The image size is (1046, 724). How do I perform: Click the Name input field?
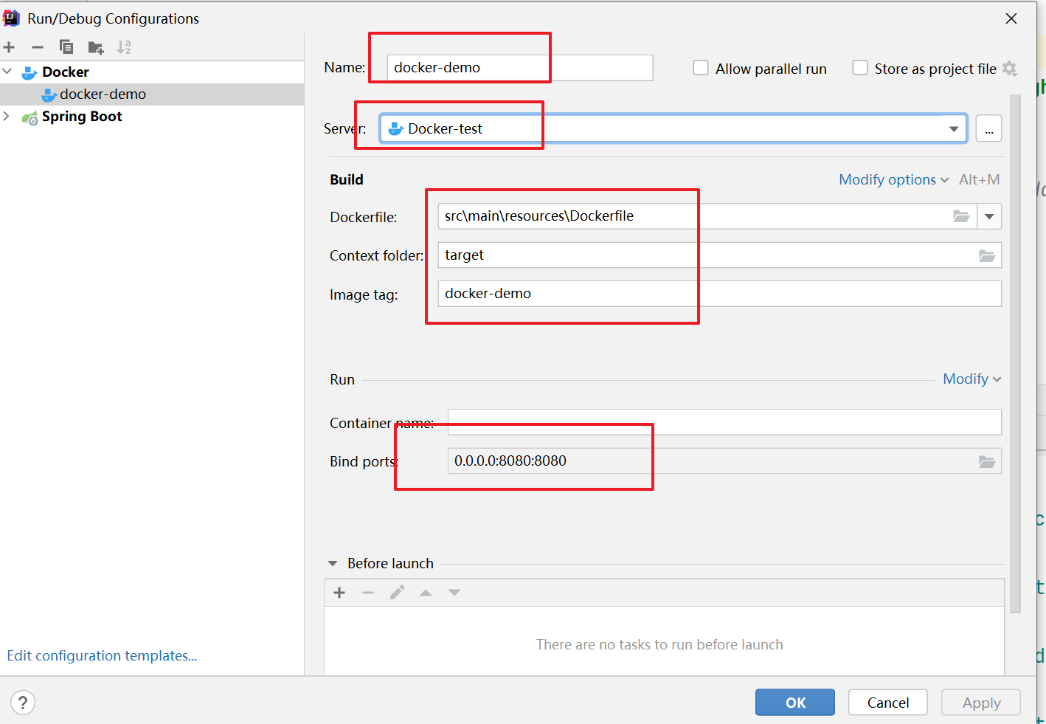[520, 68]
